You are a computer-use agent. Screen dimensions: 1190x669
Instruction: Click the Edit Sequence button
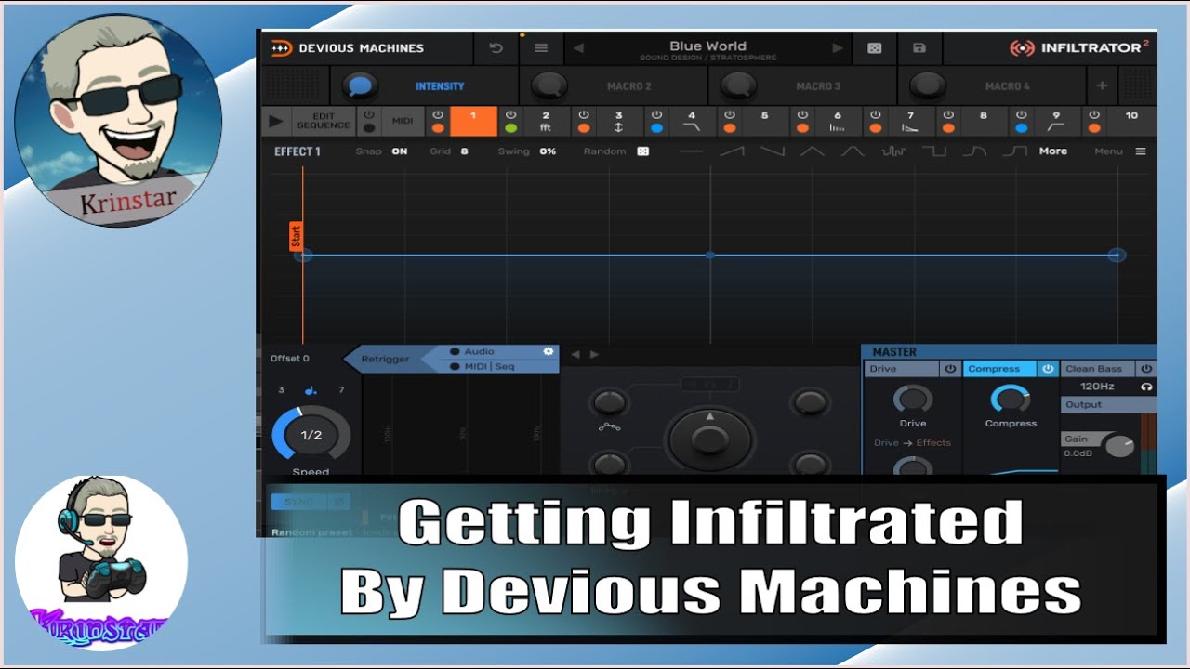point(324,121)
